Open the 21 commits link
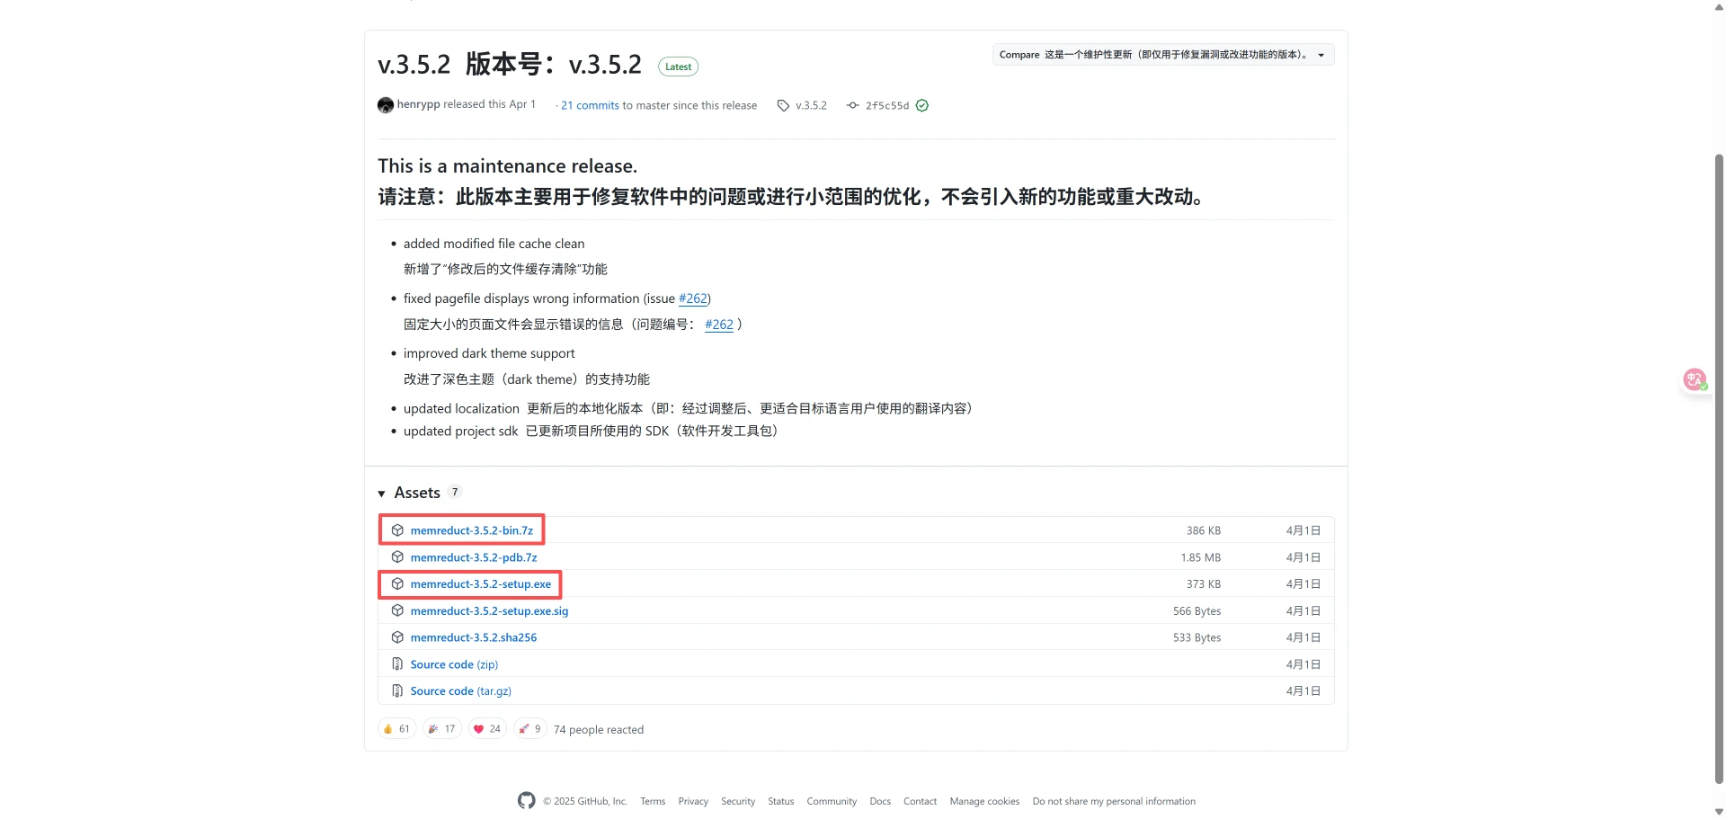The width and height of the screenshot is (1726, 819). coord(591,106)
